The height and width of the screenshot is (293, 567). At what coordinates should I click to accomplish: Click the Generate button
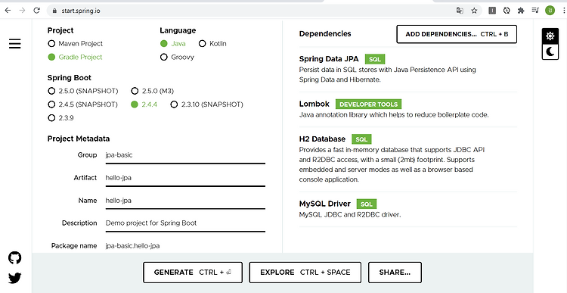[x=193, y=273]
